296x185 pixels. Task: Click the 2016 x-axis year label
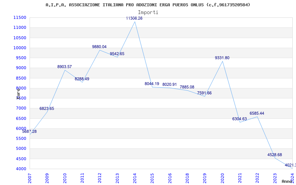[x=170, y=178]
